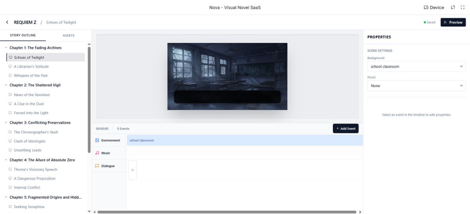Click the 0 Events counter

(x=123, y=128)
